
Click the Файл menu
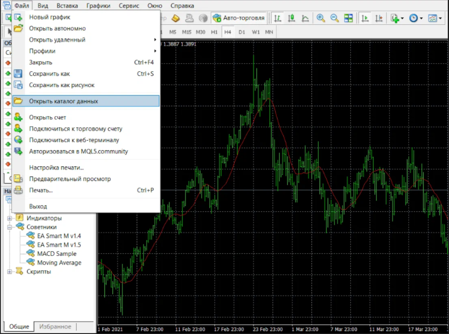(x=22, y=6)
